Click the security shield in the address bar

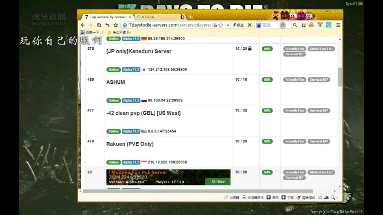[x=125, y=25]
